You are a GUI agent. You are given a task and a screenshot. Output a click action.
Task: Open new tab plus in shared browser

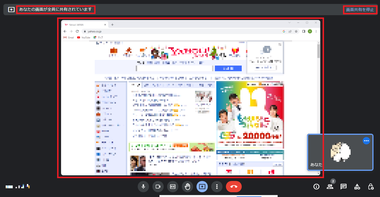(x=112, y=24)
